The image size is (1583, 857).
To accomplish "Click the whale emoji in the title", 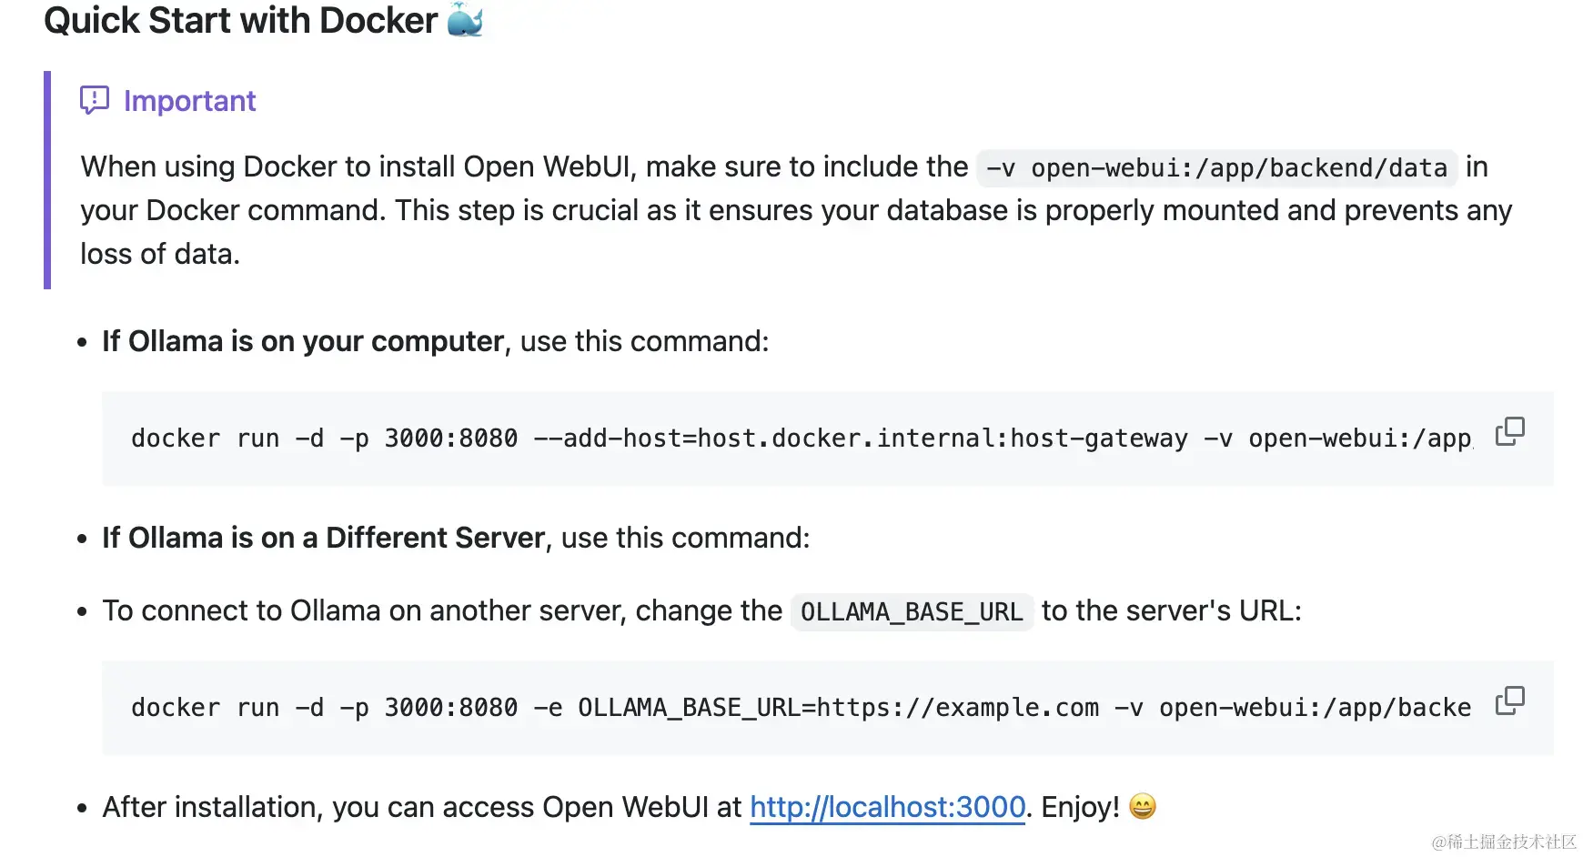I will click(467, 20).
